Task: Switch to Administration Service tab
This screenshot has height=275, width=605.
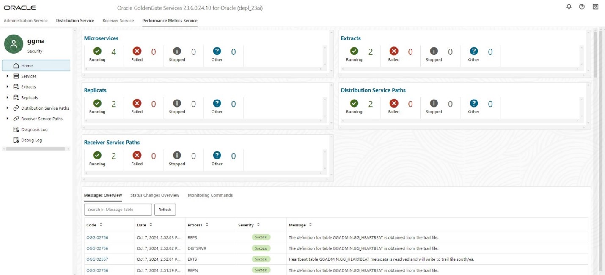Action: (26, 20)
